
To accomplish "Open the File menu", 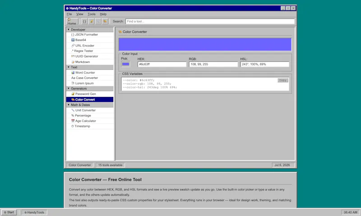I will click(69, 14).
